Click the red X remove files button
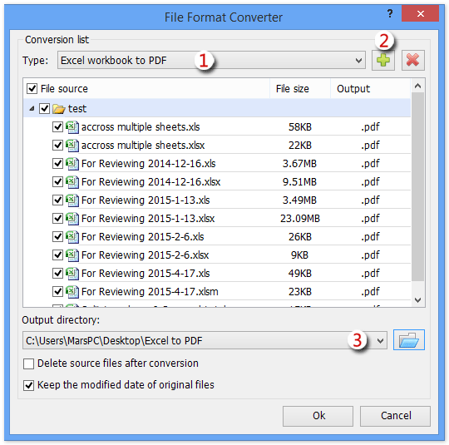This screenshot has width=449, height=445. click(412, 60)
